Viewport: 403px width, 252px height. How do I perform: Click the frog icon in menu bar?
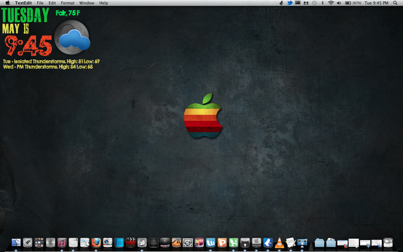tap(282, 3)
